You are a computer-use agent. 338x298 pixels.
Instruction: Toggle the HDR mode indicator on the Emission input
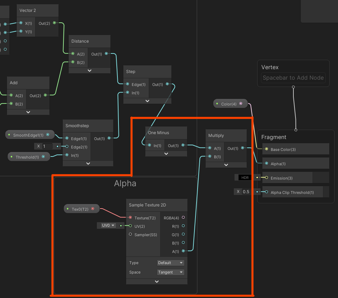pyautogui.click(x=244, y=177)
